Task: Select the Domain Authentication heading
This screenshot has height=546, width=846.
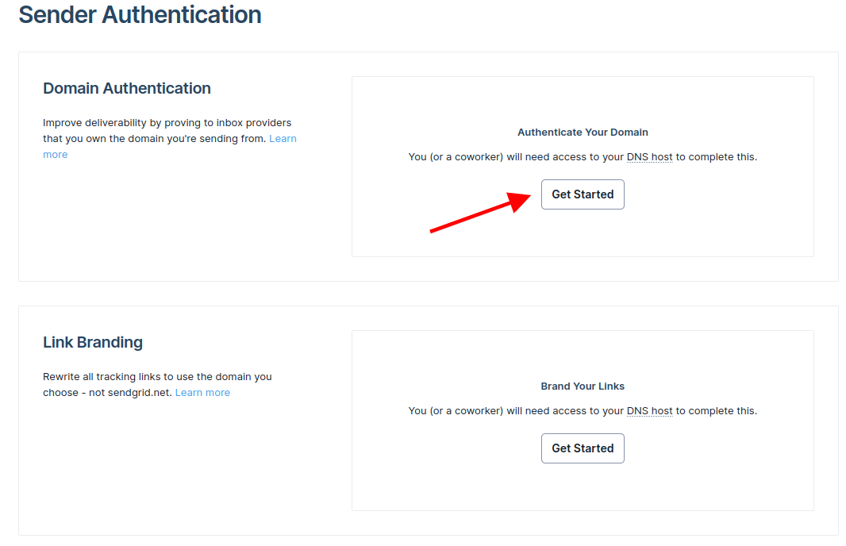Action: pos(127,88)
